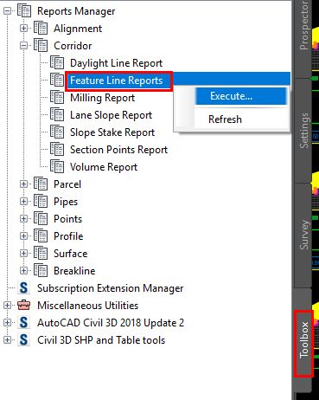Click the Profile report icon
319x400 pixels.
(41, 236)
